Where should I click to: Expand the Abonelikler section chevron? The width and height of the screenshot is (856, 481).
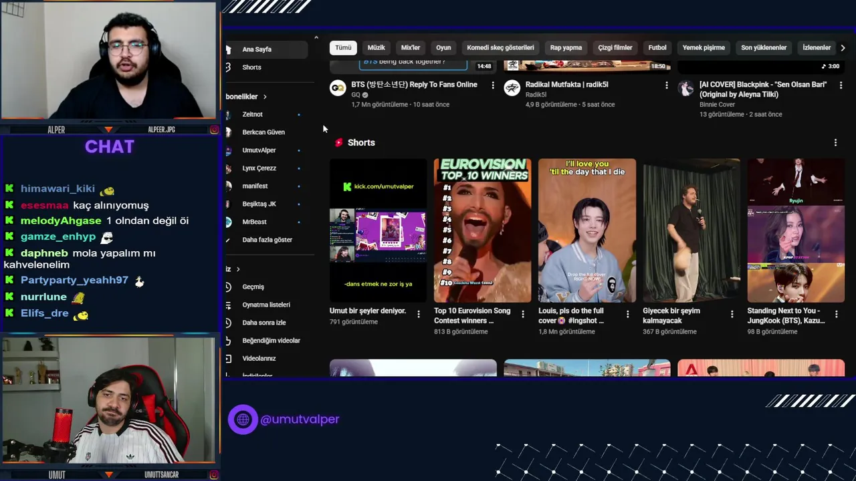point(265,97)
